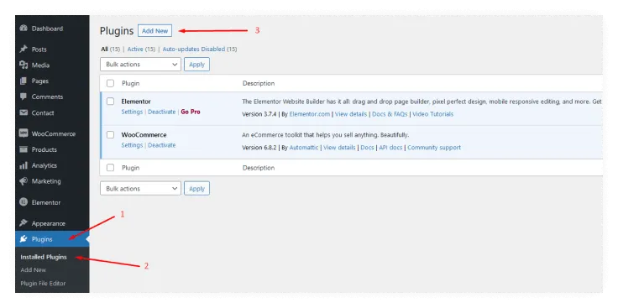The height and width of the screenshot is (308, 618).
Task: Click the WooCommerce logo icon
Action: coord(24,133)
